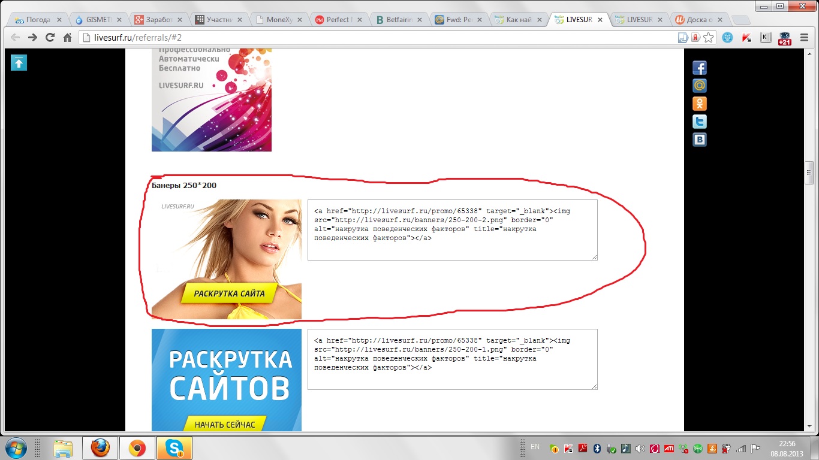Open a new browser tab

(x=741, y=20)
